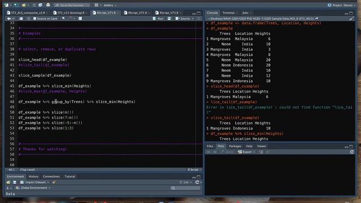
Task: Click the Zoom plot button
Action: pyautogui.click(x=227, y=152)
